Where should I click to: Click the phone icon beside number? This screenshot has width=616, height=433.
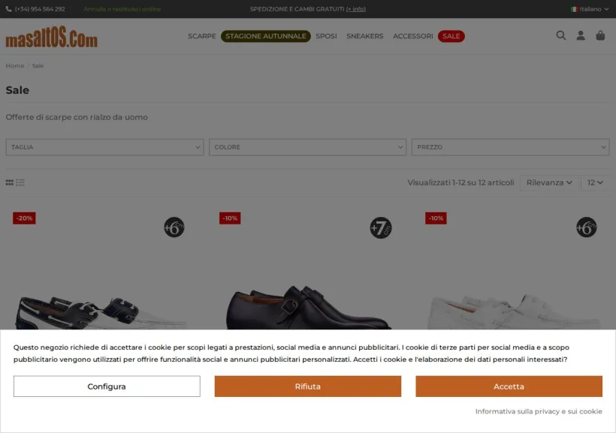[9, 9]
